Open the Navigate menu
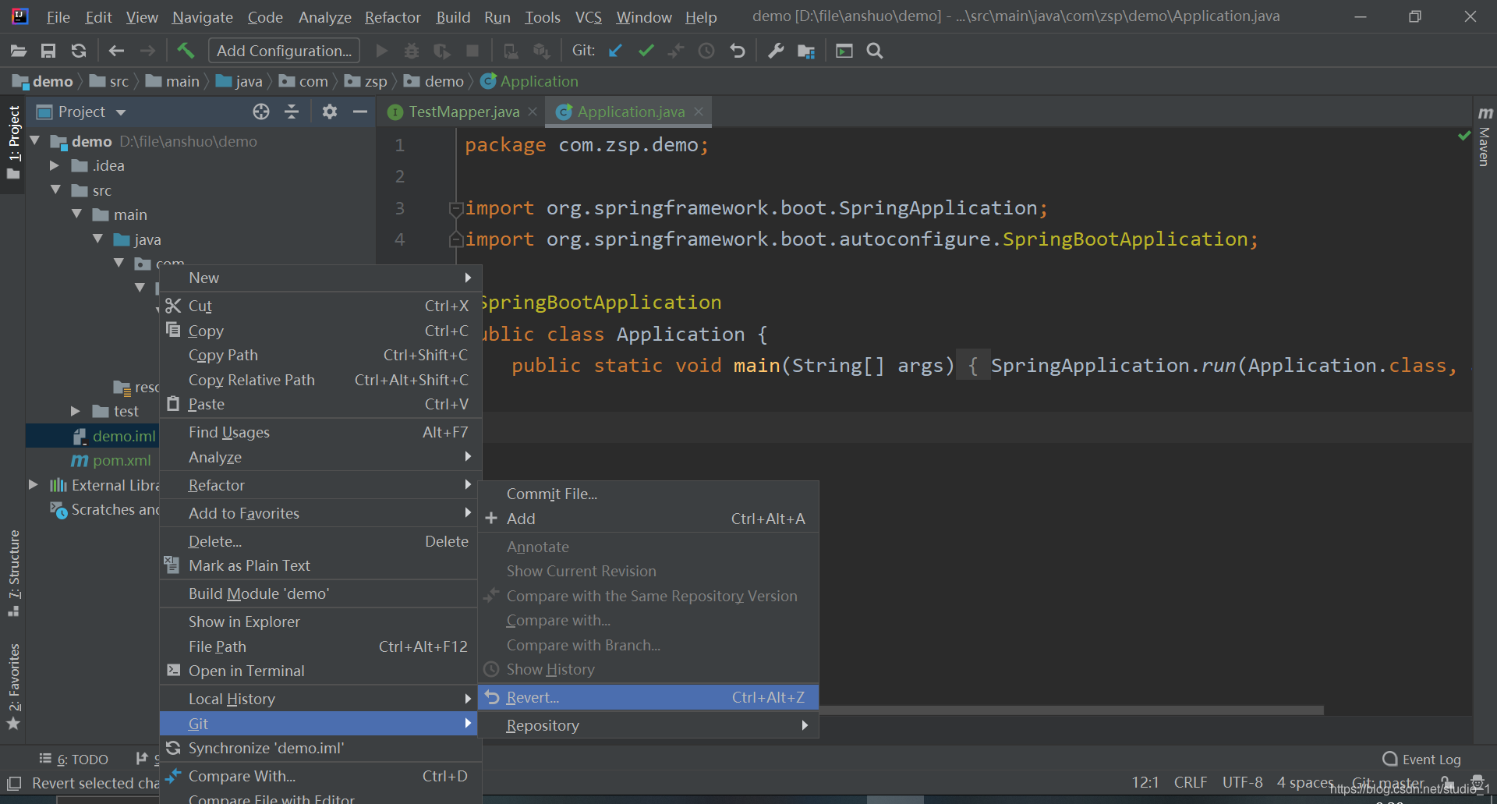 tap(203, 17)
